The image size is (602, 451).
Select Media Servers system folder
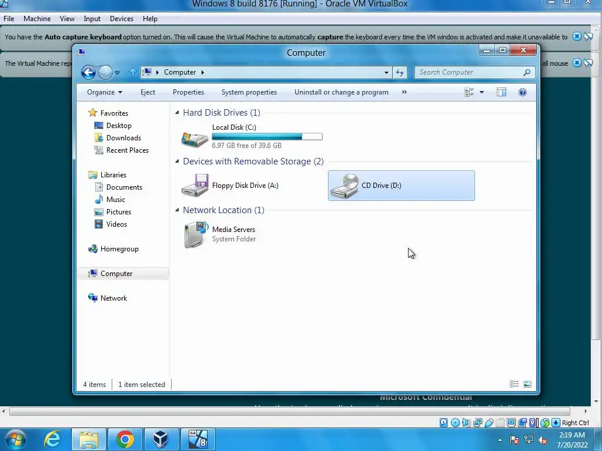pyautogui.click(x=219, y=234)
